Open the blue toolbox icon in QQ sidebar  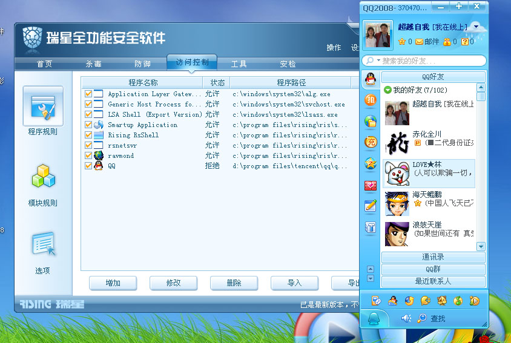(x=371, y=227)
